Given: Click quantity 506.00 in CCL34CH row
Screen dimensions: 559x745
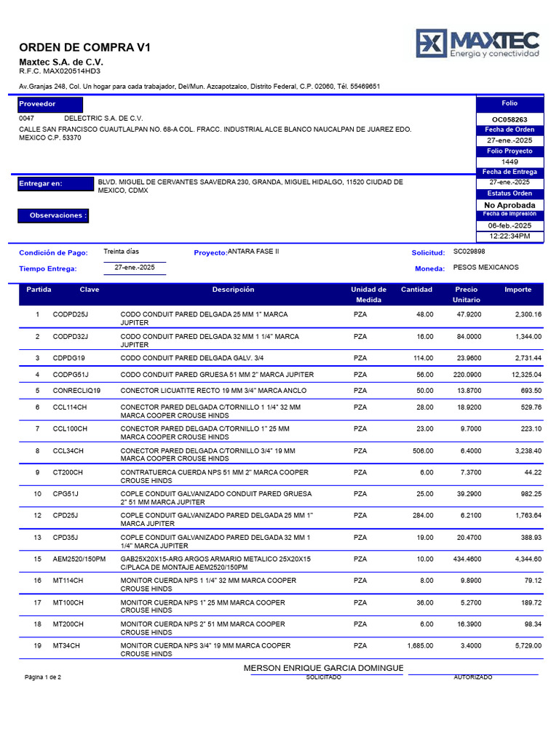Looking at the screenshot, I should pyautogui.click(x=423, y=451).
